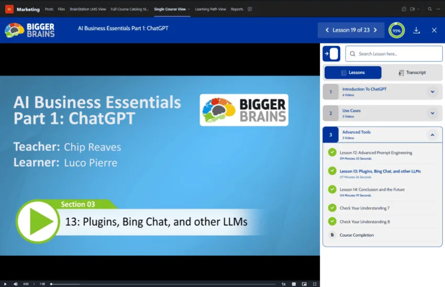Enable picture-in-picture mode
The height and width of the screenshot is (287, 445).
pos(304,284)
